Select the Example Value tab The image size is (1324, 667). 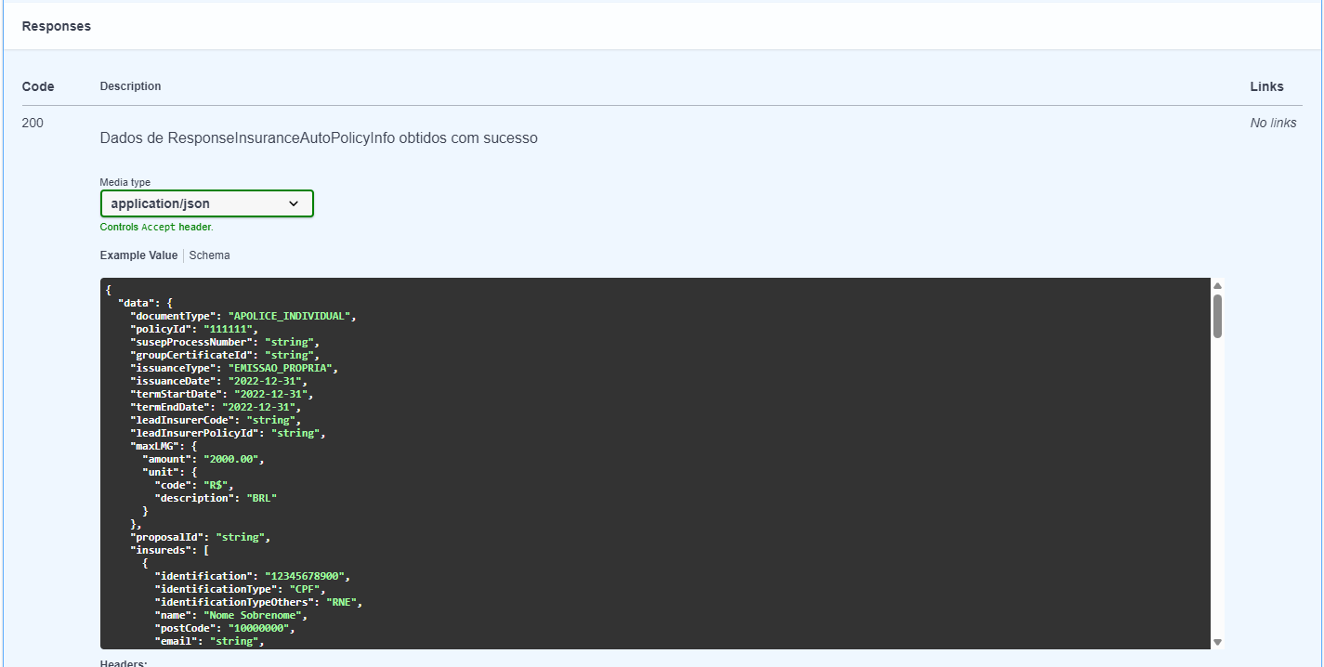coord(138,255)
